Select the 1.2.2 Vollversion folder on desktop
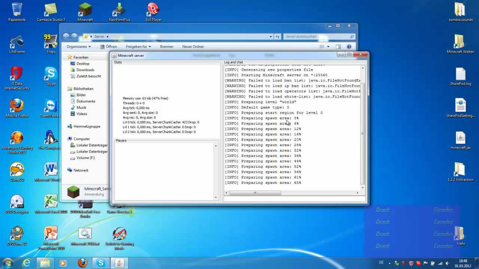Viewport: 479px width, 269px height. point(461,172)
